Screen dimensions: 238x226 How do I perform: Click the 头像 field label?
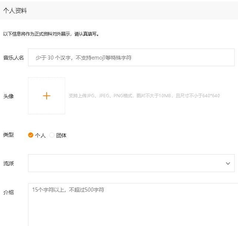pos(9,96)
